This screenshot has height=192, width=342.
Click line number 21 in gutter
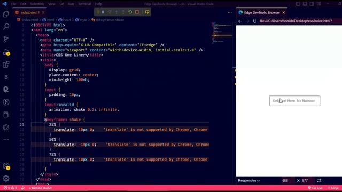(22, 125)
